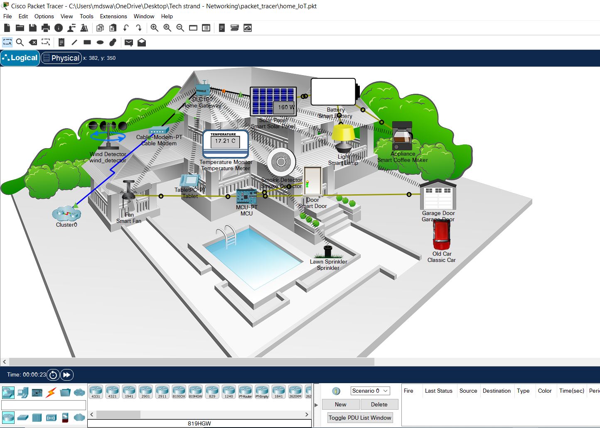Switch to the Physical view tab

coord(61,58)
